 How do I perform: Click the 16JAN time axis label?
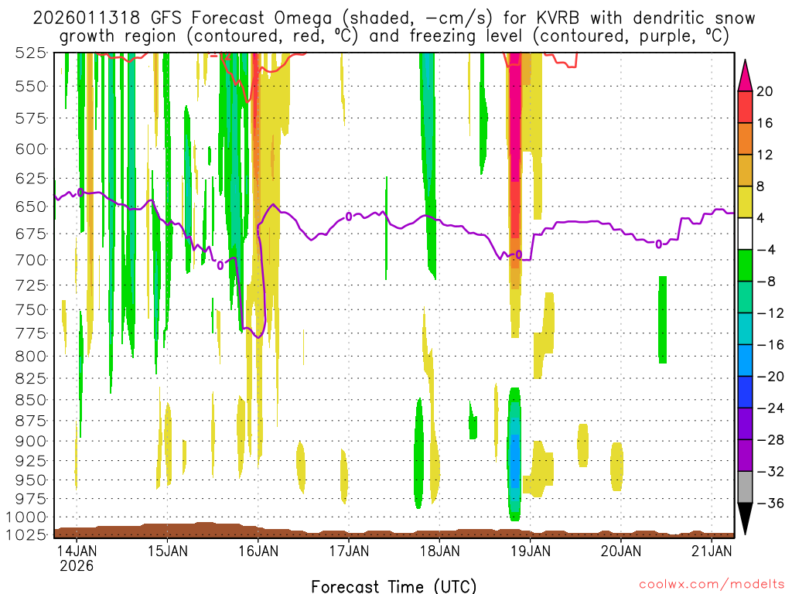[x=258, y=551]
